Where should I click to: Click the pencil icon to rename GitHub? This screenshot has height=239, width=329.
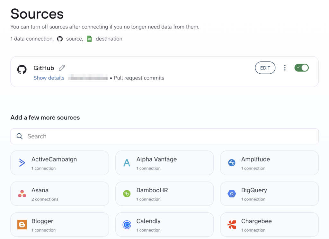click(x=61, y=68)
